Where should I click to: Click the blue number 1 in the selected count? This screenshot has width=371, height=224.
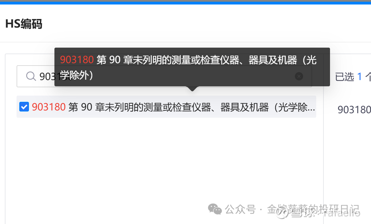pyautogui.click(x=359, y=77)
